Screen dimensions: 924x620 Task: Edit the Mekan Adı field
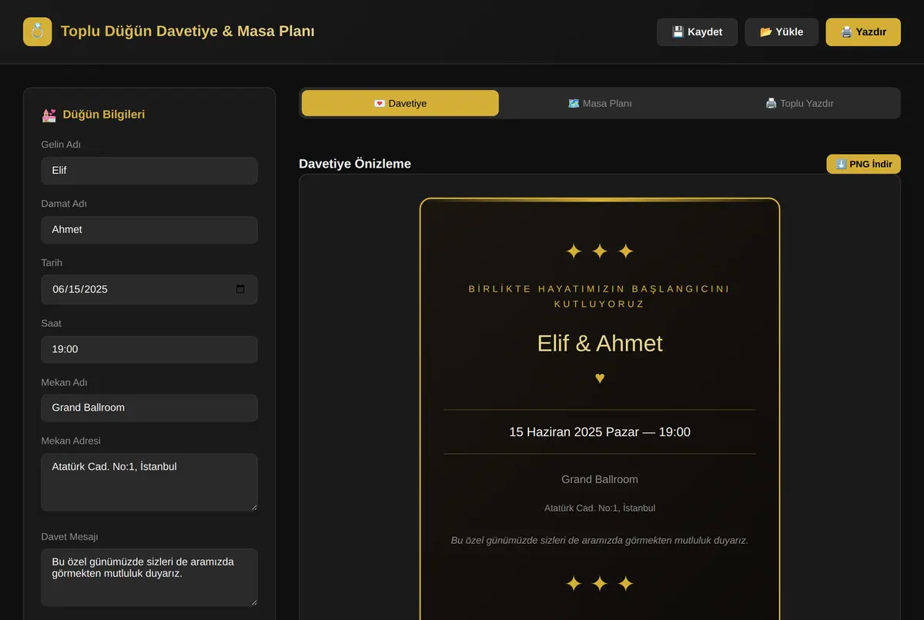tap(149, 408)
